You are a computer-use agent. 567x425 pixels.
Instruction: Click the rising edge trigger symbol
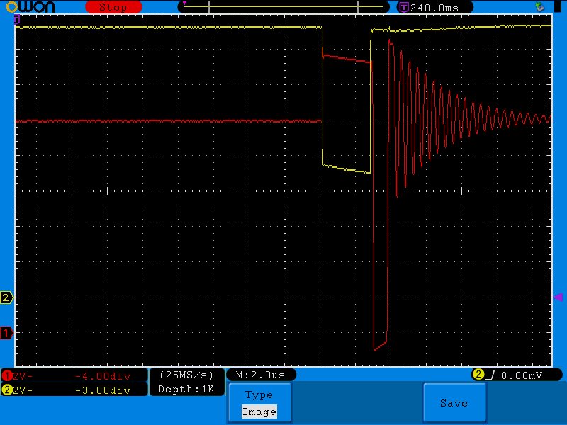point(492,375)
